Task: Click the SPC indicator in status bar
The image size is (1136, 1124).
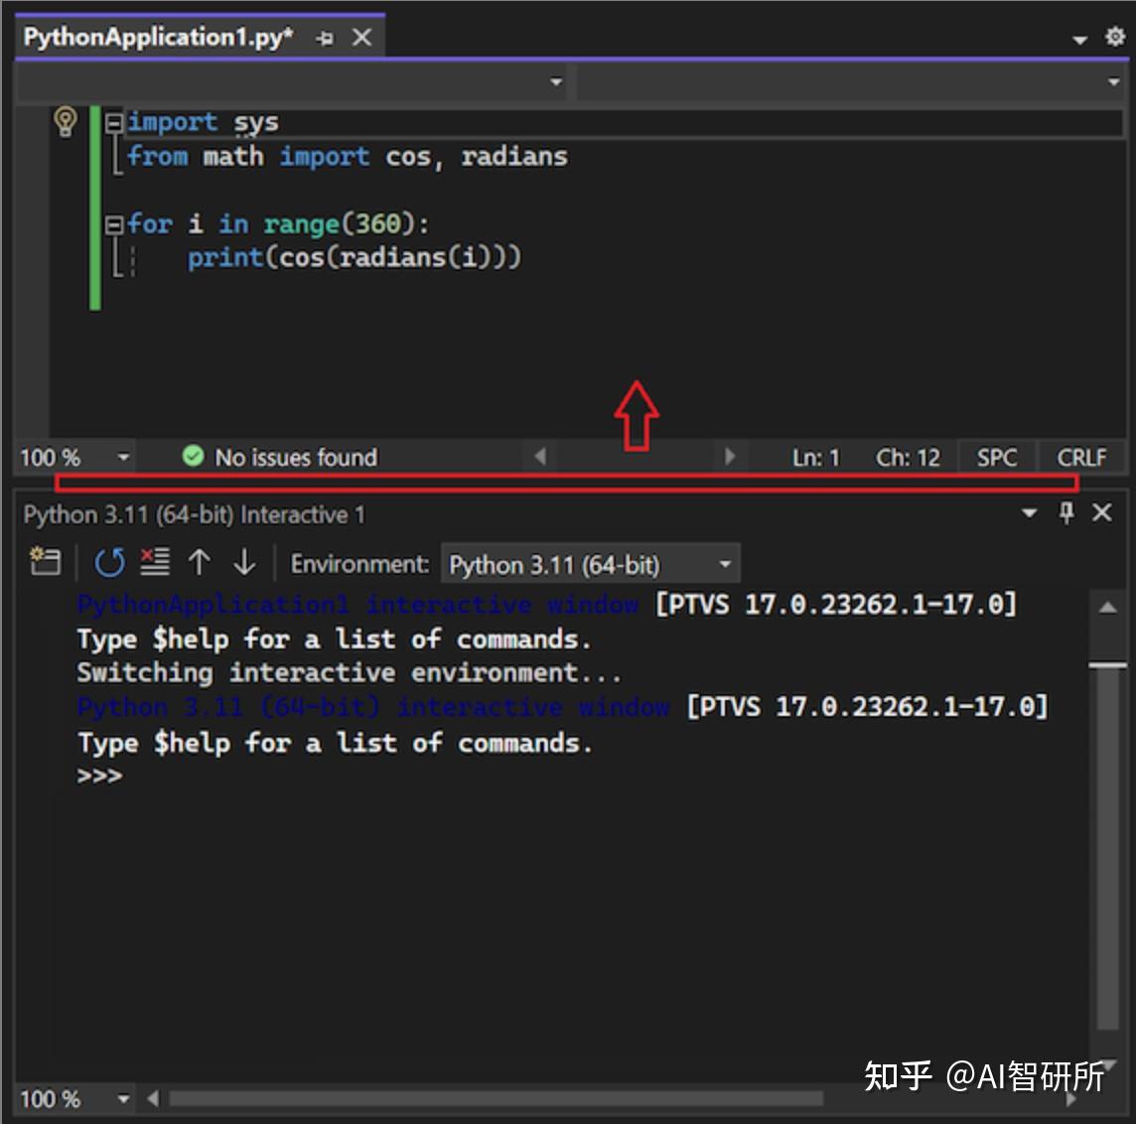Action: [997, 457]
